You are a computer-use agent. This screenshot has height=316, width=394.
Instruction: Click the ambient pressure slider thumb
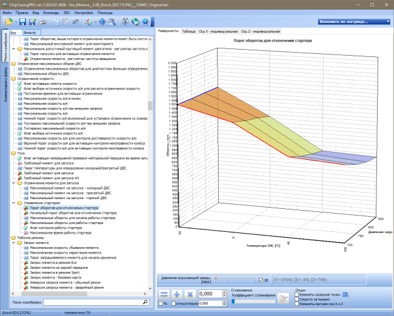click(x=216, y=278)
